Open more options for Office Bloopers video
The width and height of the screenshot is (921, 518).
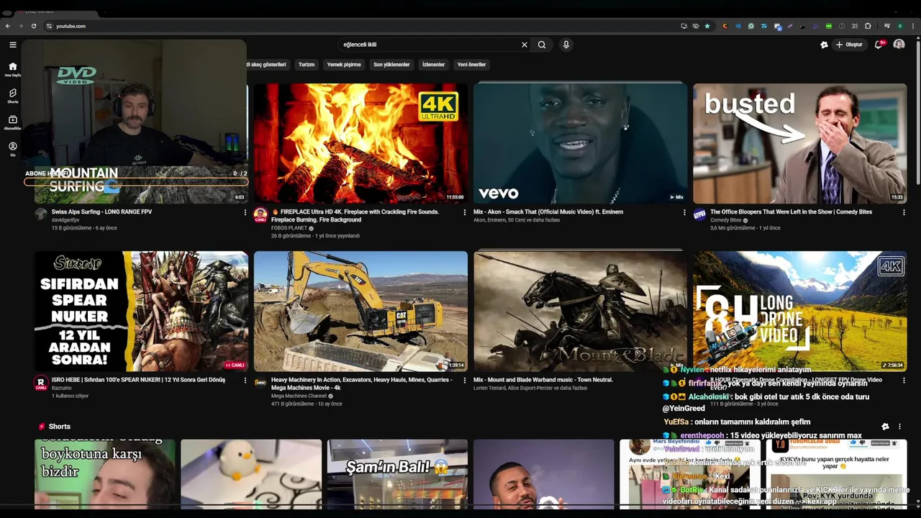(904, 213)
